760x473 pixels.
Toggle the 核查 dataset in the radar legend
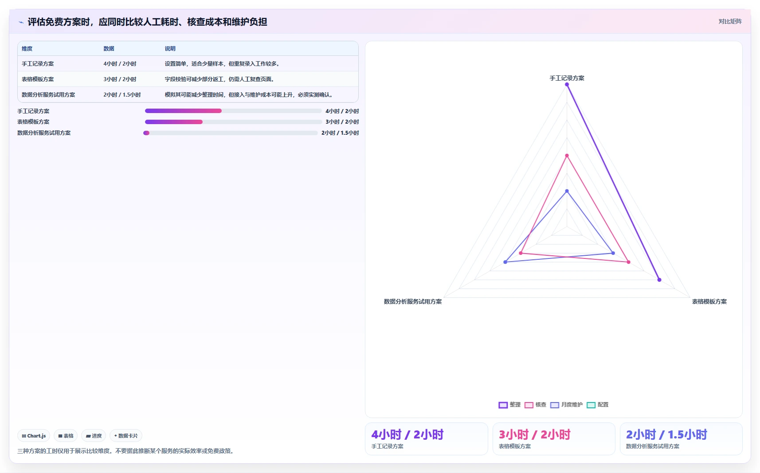(x=535, y=405)
